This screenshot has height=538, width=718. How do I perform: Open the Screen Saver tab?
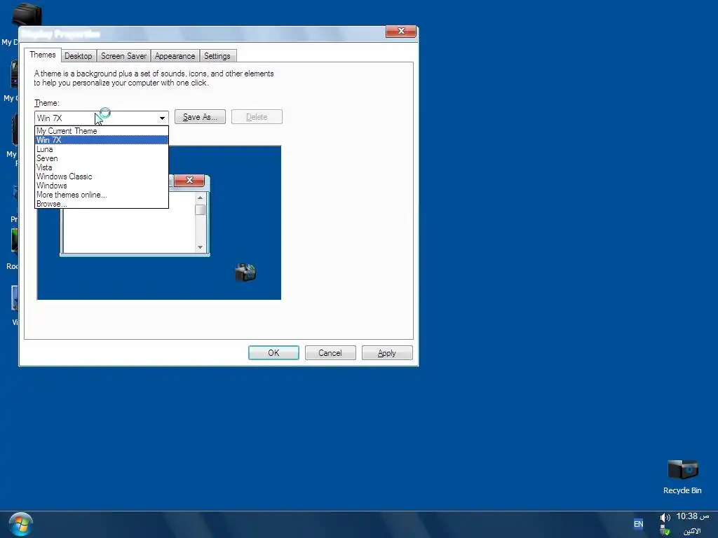[123, 56]
